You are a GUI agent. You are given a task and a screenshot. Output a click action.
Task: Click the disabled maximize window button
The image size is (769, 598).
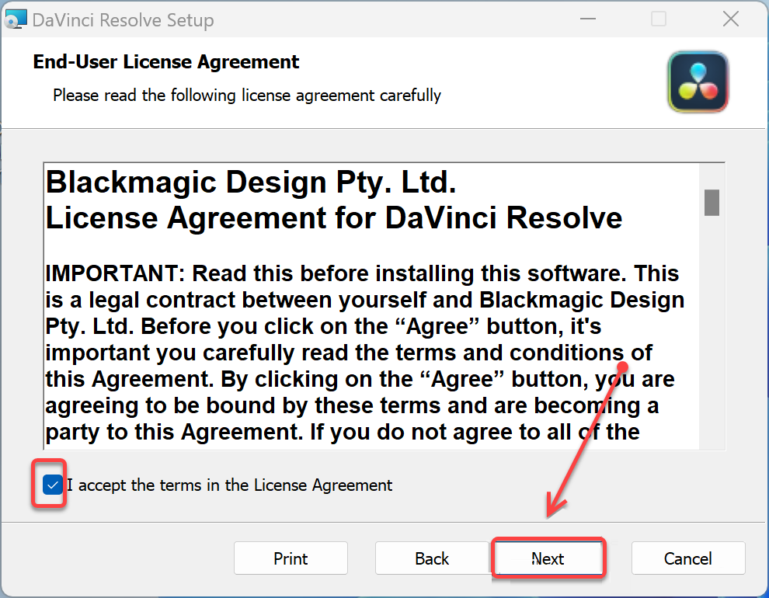click(659, 19)
